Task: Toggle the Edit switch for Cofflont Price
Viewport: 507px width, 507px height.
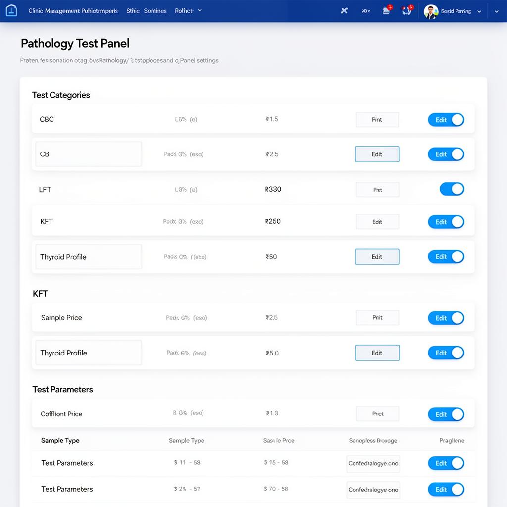Action: (x=446, y=414)
